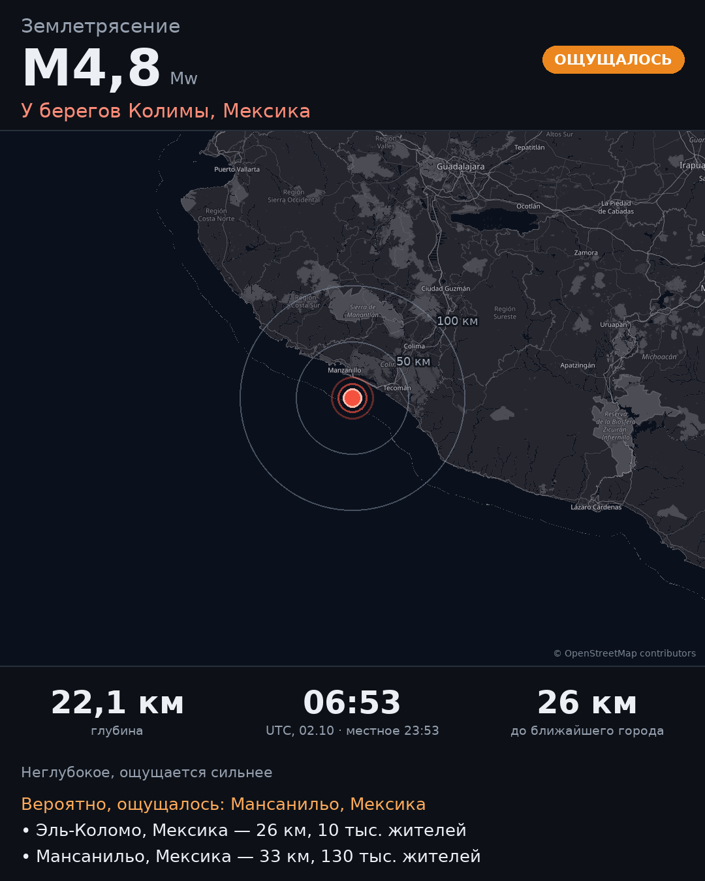Select the 06:53 time value
The image size is (705, 881).
click(x=352, y=703)
